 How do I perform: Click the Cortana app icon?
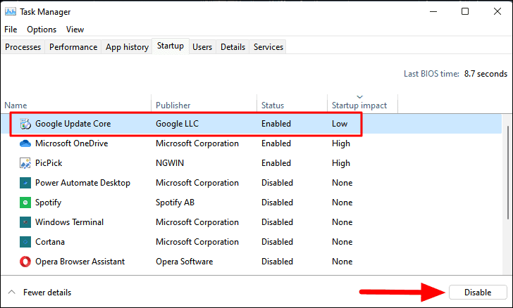[x=25, y=242]
